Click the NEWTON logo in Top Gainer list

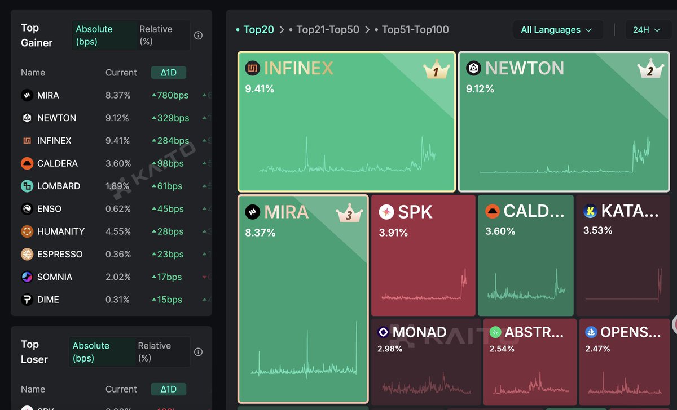(x=27, y=118)
